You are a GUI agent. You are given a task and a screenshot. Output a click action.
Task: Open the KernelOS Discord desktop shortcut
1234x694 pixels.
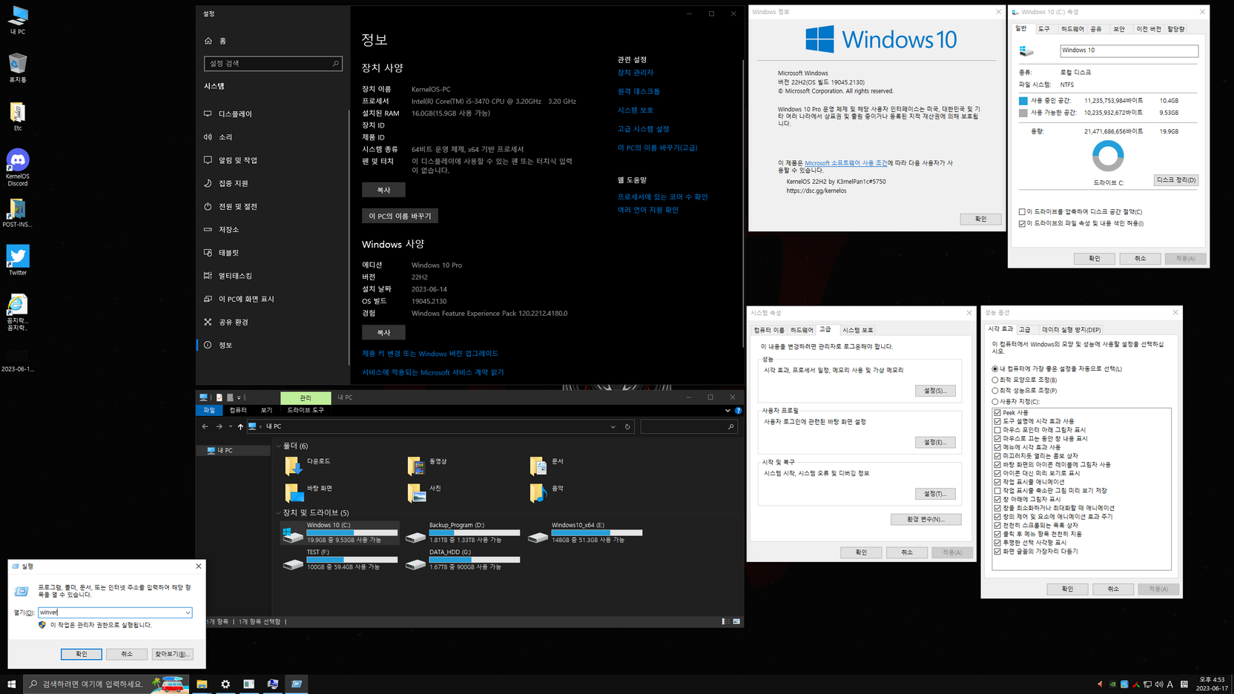pos(18,167)
